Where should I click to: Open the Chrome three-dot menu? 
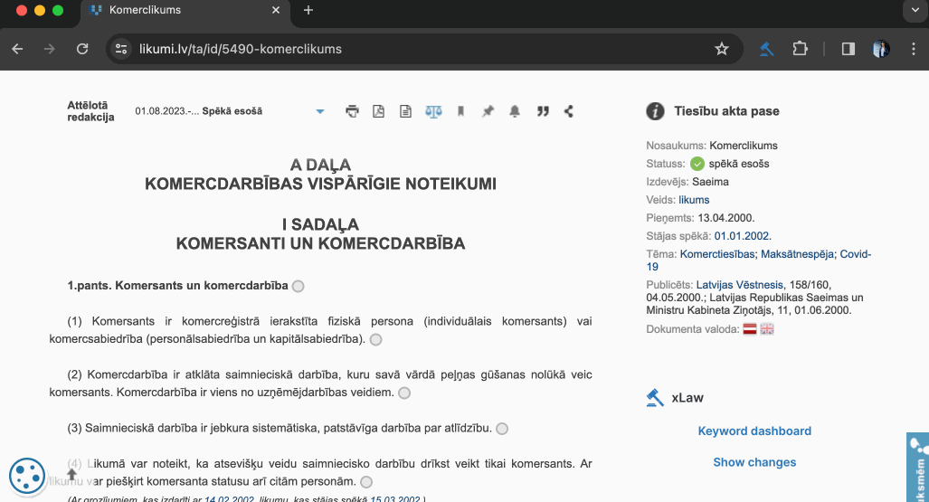pos(913,49)
